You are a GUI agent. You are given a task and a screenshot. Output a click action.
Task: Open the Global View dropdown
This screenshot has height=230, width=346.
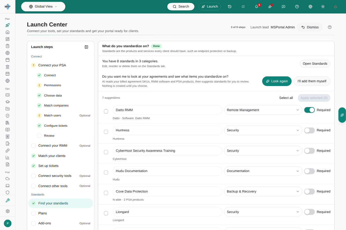click(43, 6)
